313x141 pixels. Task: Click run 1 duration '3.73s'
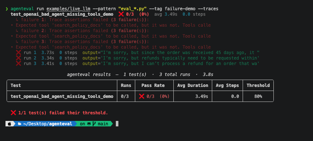pyautogui.click(x=48, y=53)
